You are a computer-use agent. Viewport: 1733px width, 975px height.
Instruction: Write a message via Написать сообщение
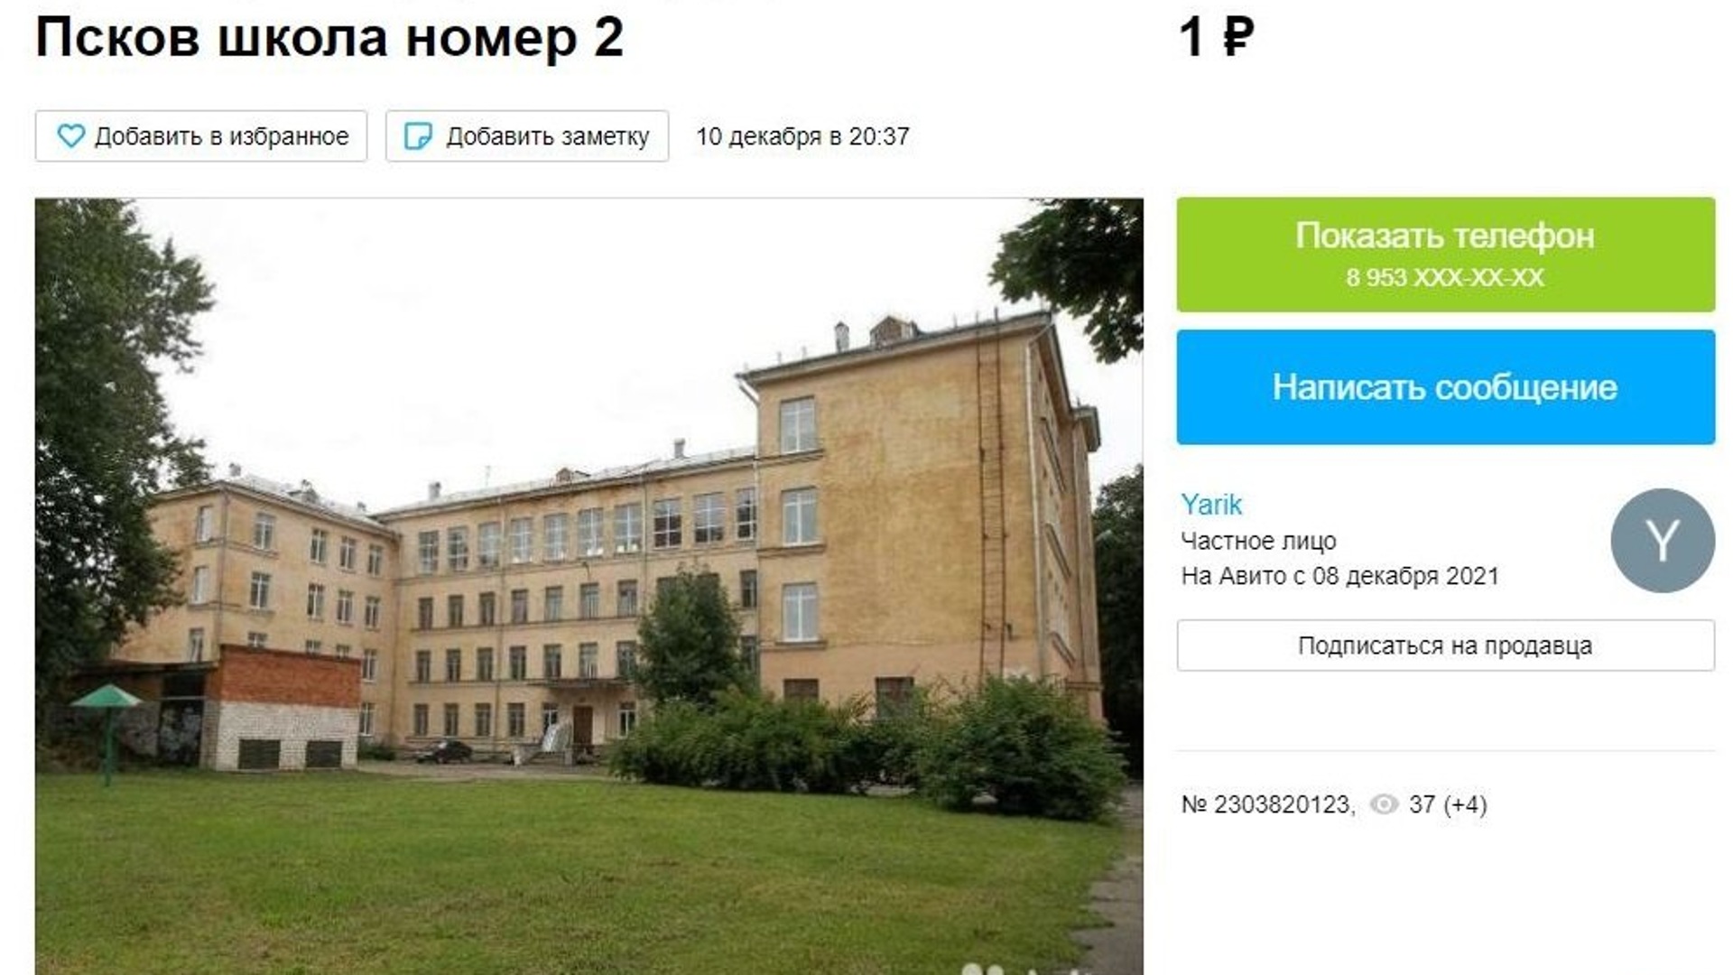coord(1445,387)
